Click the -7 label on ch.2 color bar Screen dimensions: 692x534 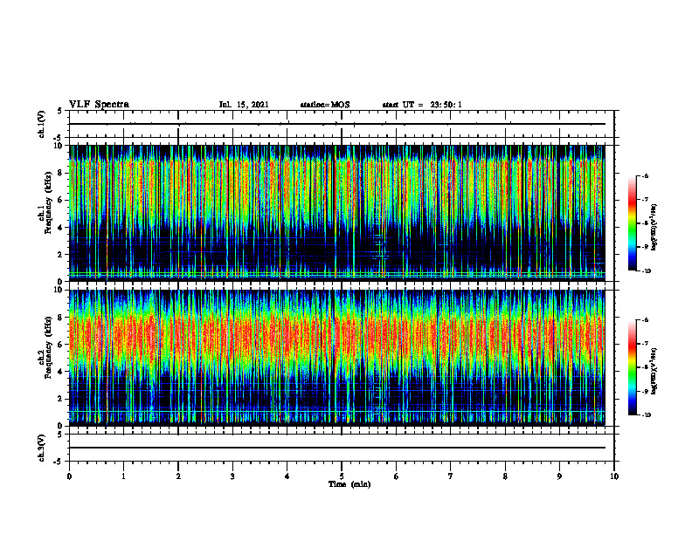point(646,344)
